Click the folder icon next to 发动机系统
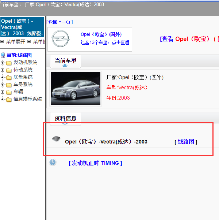Viewport: 219px width, 220px height. (9, 63)
